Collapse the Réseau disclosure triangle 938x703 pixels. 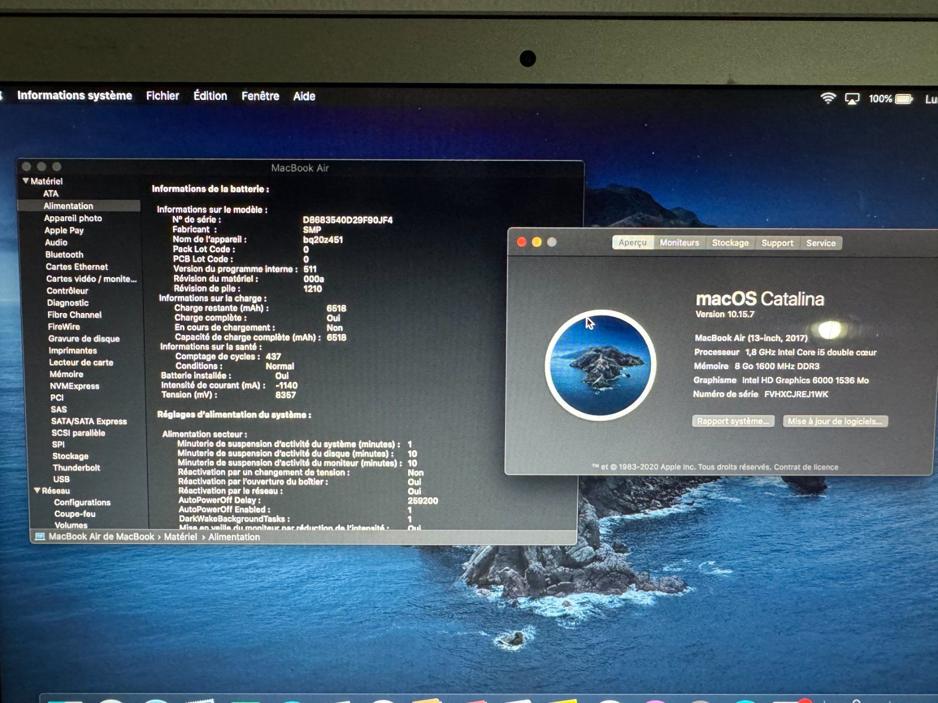coord(37,490)
